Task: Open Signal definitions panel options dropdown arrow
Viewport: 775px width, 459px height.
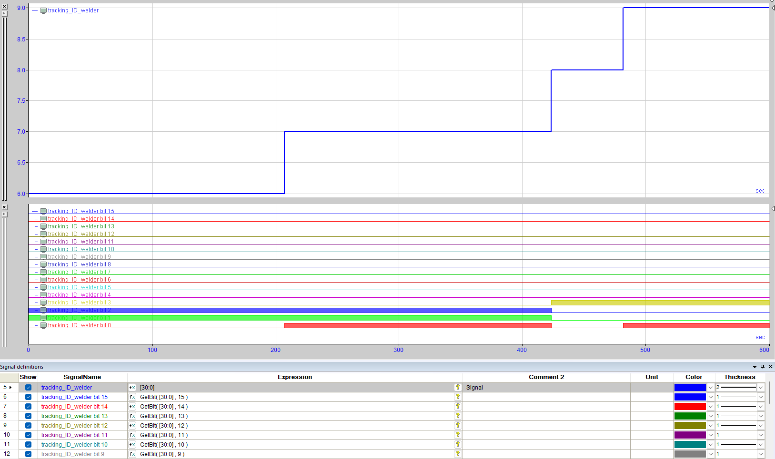Action: click(x=755, y=367)
